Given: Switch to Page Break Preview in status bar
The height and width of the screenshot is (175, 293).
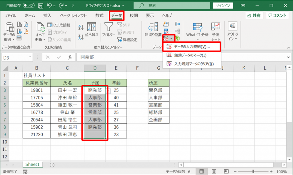Looking at the screenshot, I should click(x=226, y=172).
